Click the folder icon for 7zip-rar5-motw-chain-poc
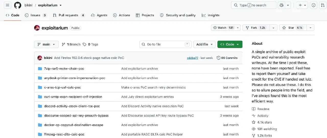This screenshot has width=327, height=138. [40, 69]
